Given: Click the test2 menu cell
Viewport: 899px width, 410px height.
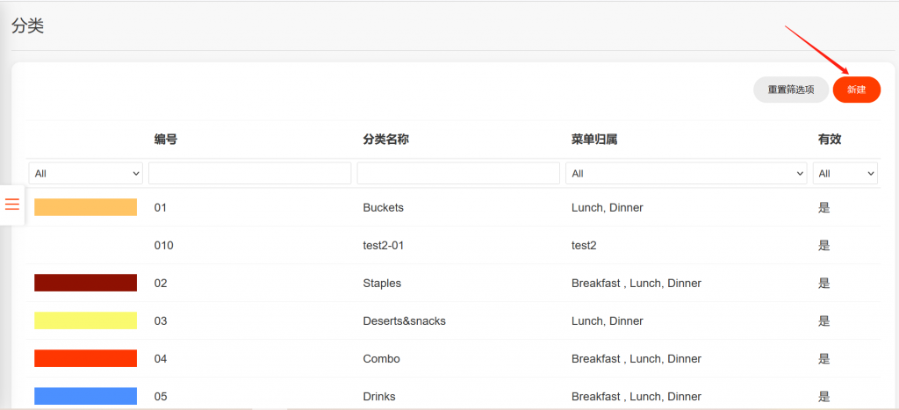Looking at the screenshot, I should click(584, 246).
